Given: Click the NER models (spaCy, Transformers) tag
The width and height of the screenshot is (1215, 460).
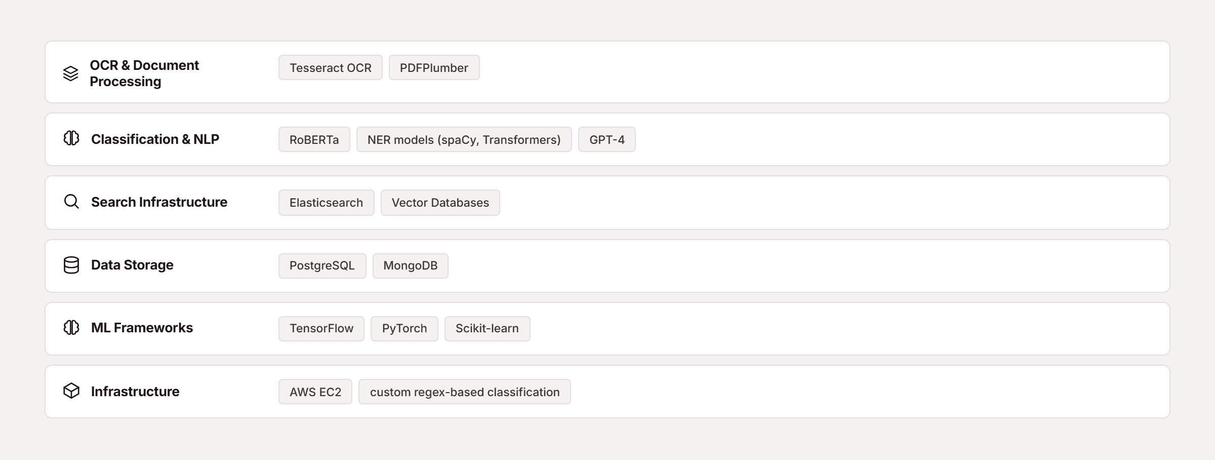Looking at the screenshot, I should coord(464,139).
